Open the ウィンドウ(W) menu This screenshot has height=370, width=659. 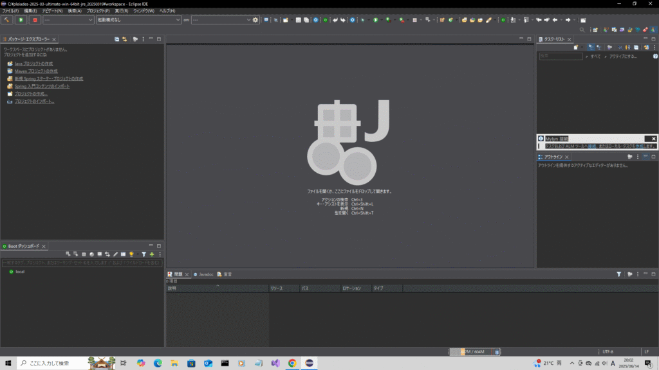144,11
